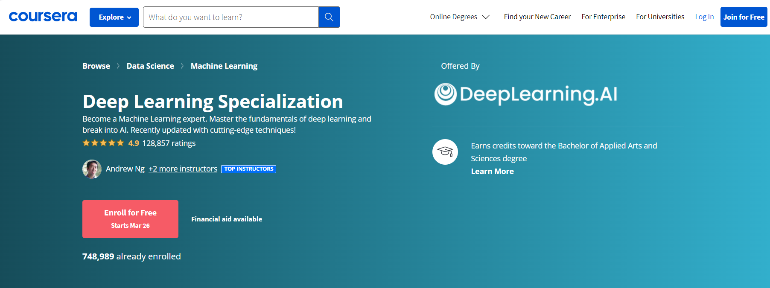Open the Explore dropdown
This screenshot has height=288, width=770.
(114, 17)
